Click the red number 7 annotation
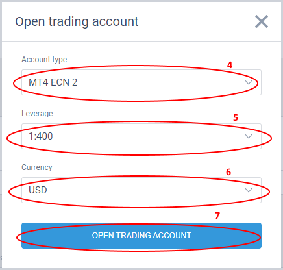283x270 pixels. 217,215
